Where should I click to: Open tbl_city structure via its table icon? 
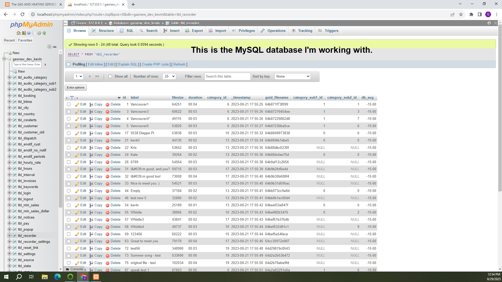15,108
